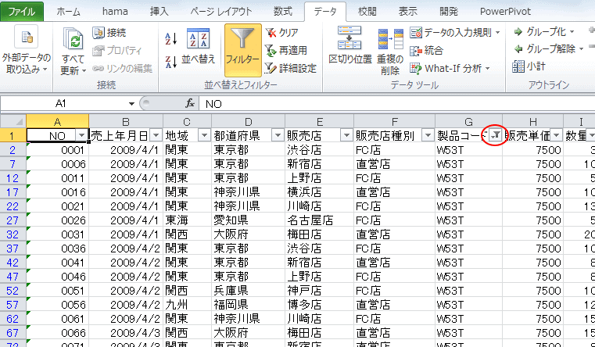
Task: Clear filters with the クリア button
Action: pyautogui.click(x=281, y=32)
